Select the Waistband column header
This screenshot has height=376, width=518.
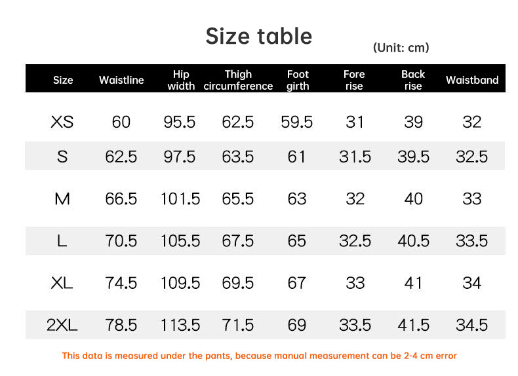tap(472, 80)
